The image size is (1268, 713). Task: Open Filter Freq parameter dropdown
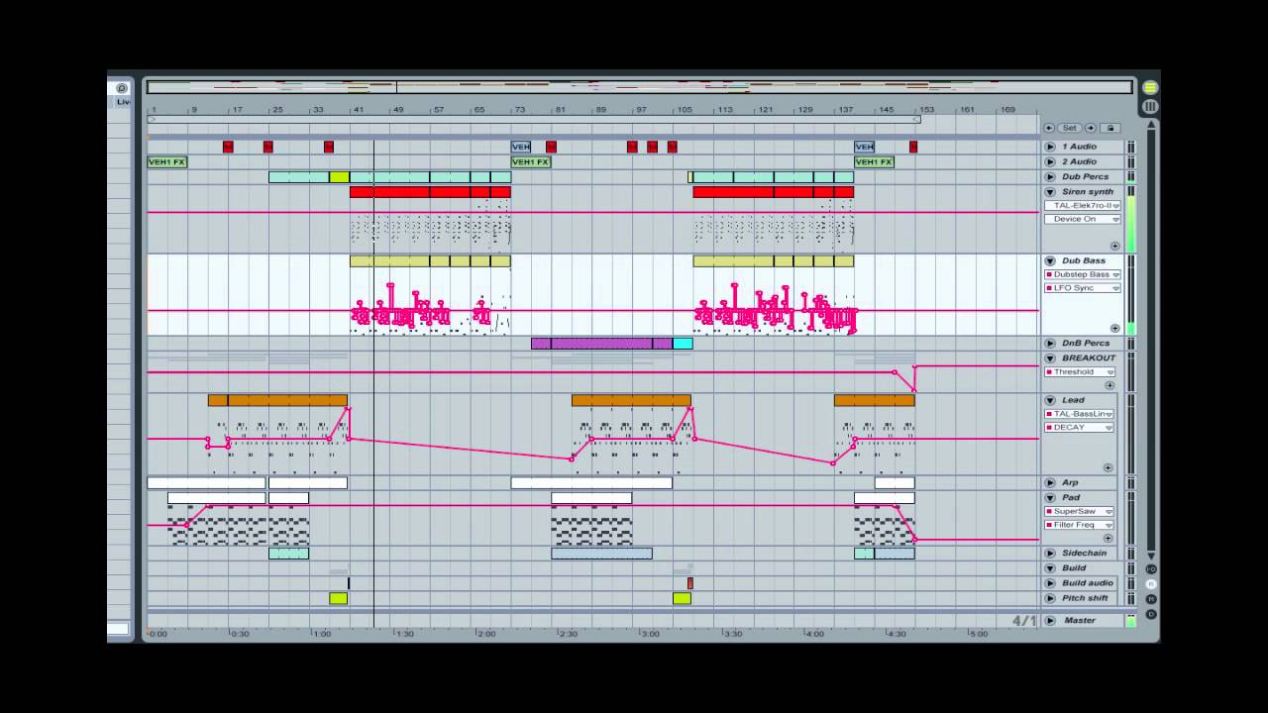click(x=1079, y=525)
